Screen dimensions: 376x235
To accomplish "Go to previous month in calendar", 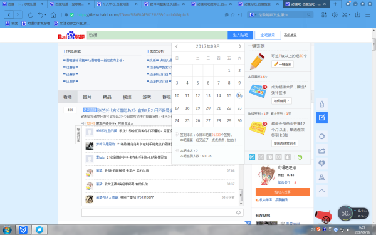I will pos(177,46).
